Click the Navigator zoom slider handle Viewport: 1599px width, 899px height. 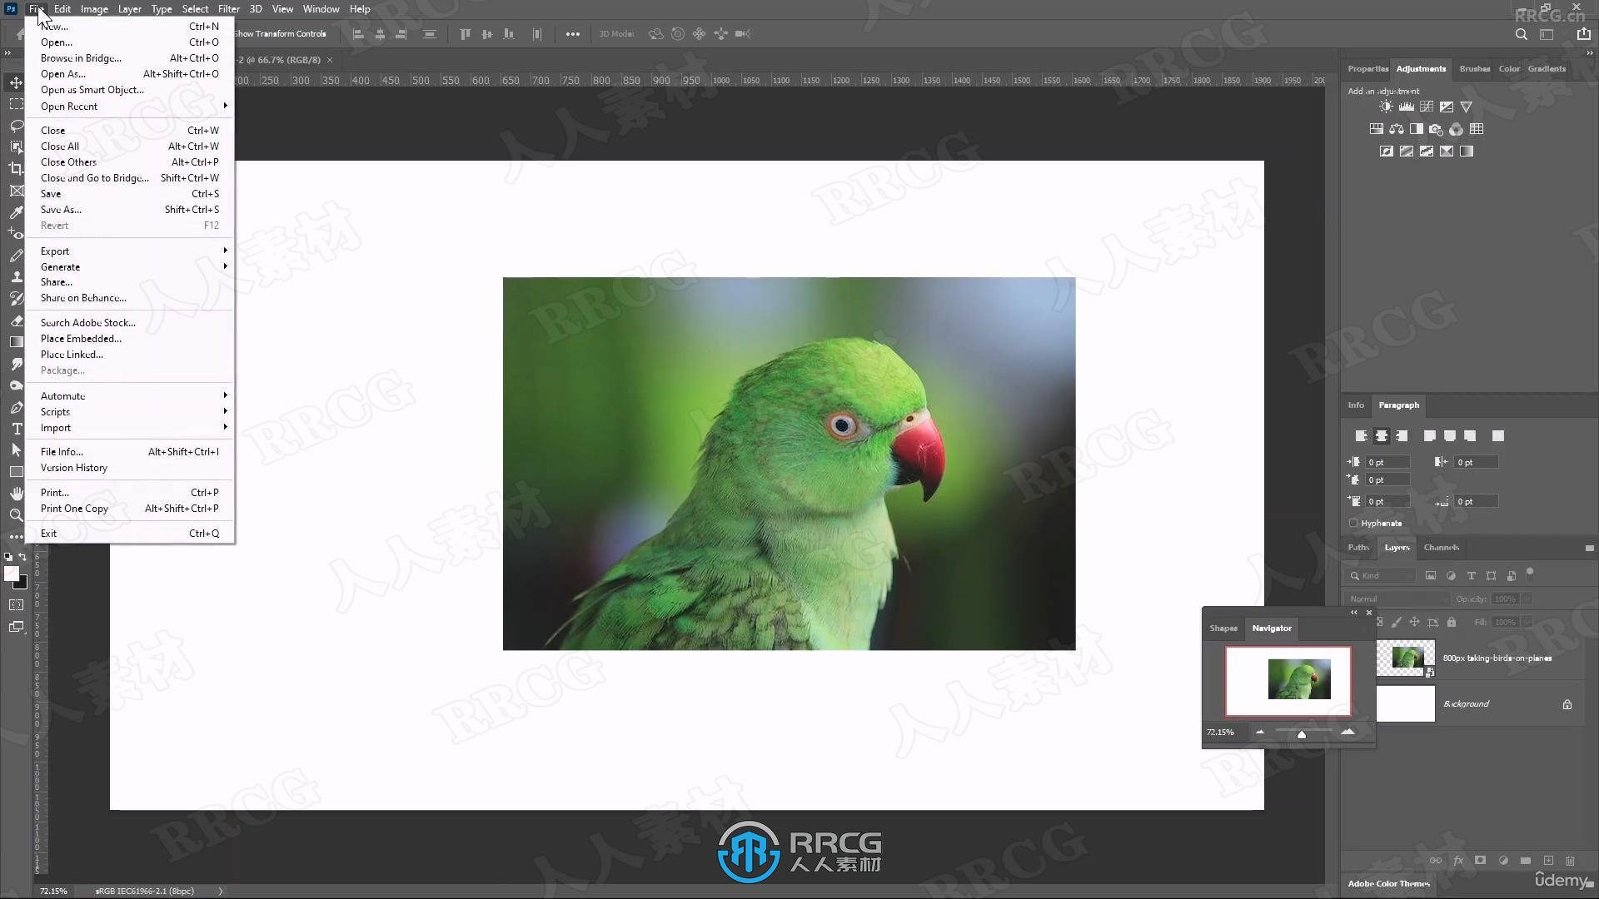coord(1302,733)
